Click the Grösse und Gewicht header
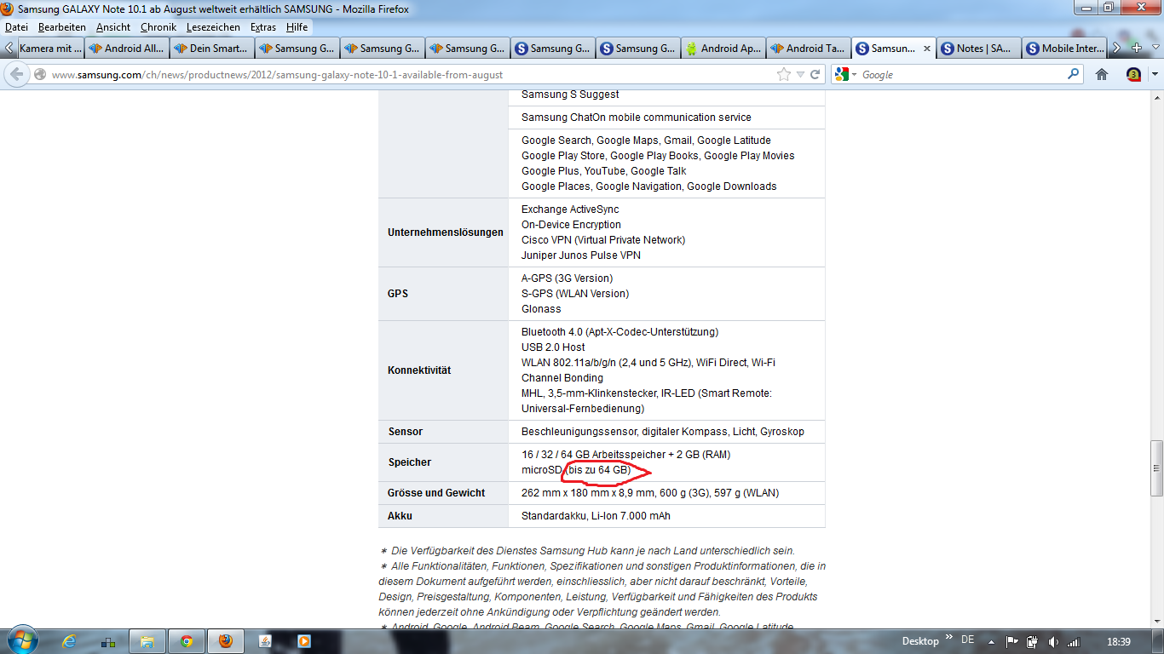Image resolution: width=1164 pixels, height=654 pixels. (x=436, y=493)
